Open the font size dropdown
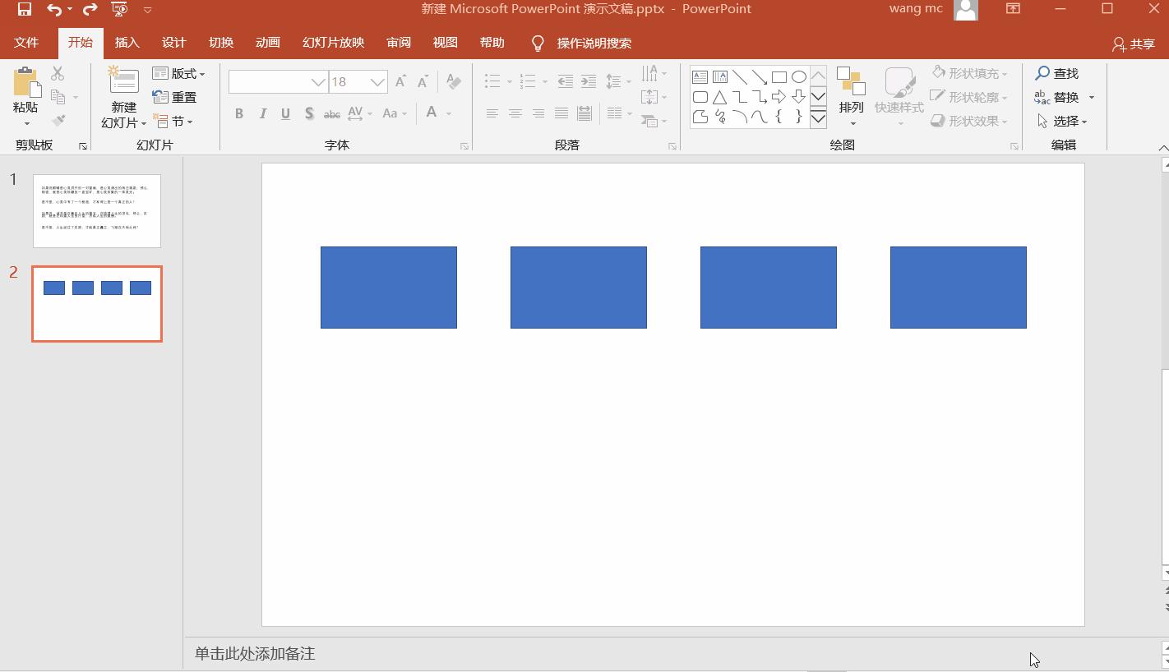 point(377,82)
